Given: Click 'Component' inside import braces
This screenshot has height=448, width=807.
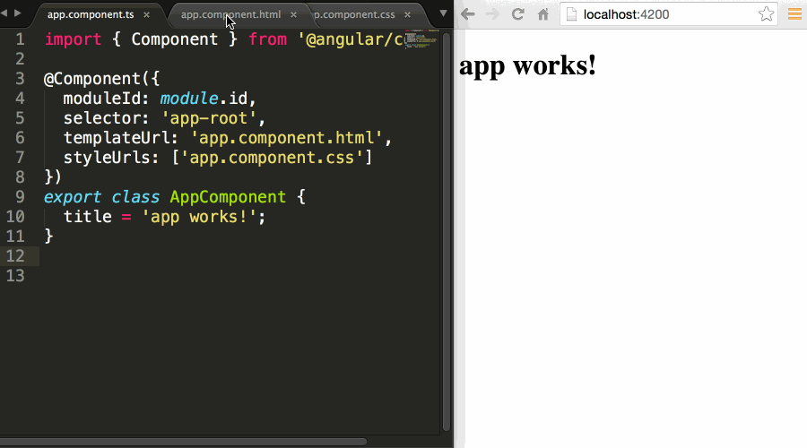Looking at the screenshot, I should click(x=175, y=39).
